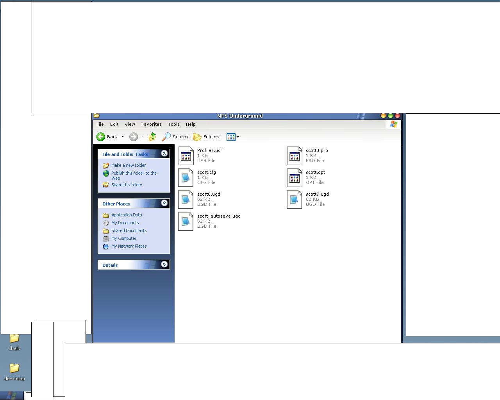500x400 pixels.
Task: Collapse the File and Folder Tasks panel
Action: (164, 154)
